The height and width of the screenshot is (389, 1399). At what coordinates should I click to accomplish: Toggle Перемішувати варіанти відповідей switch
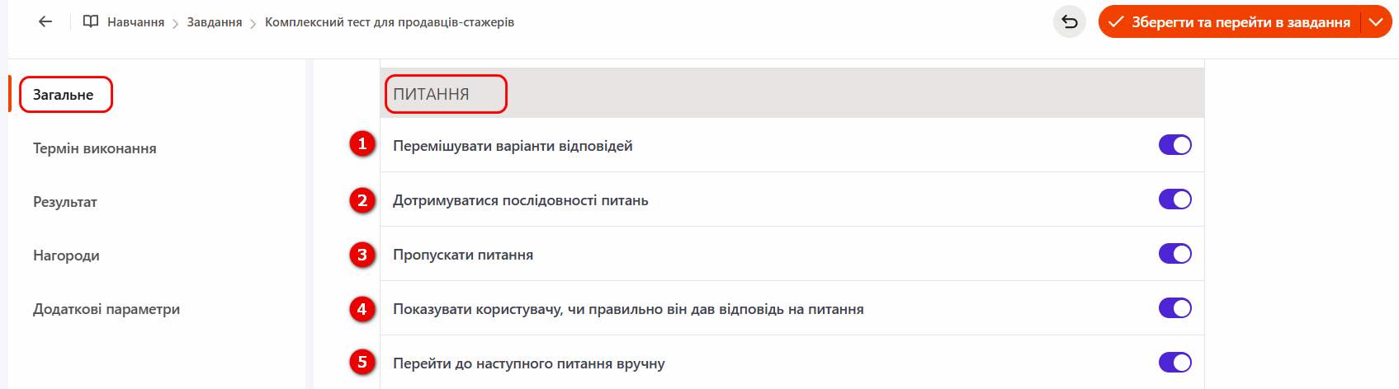point(1174,145)
